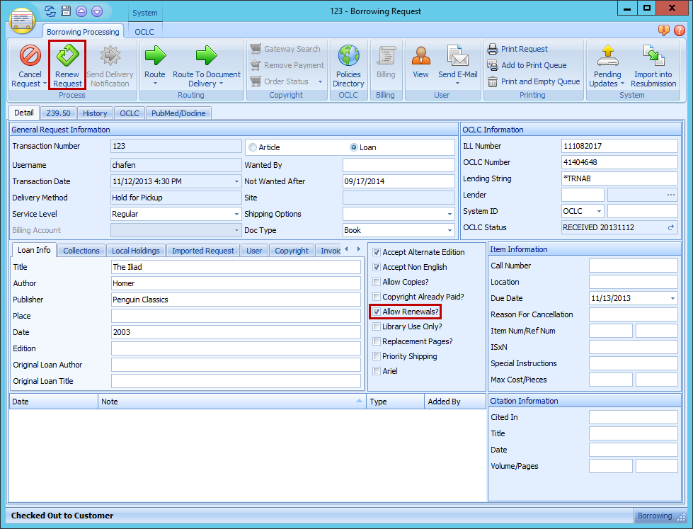Viewport: 693px width, 529px height.
Task: Click the Gateway Search icon
Action: (x=286, y=48)
